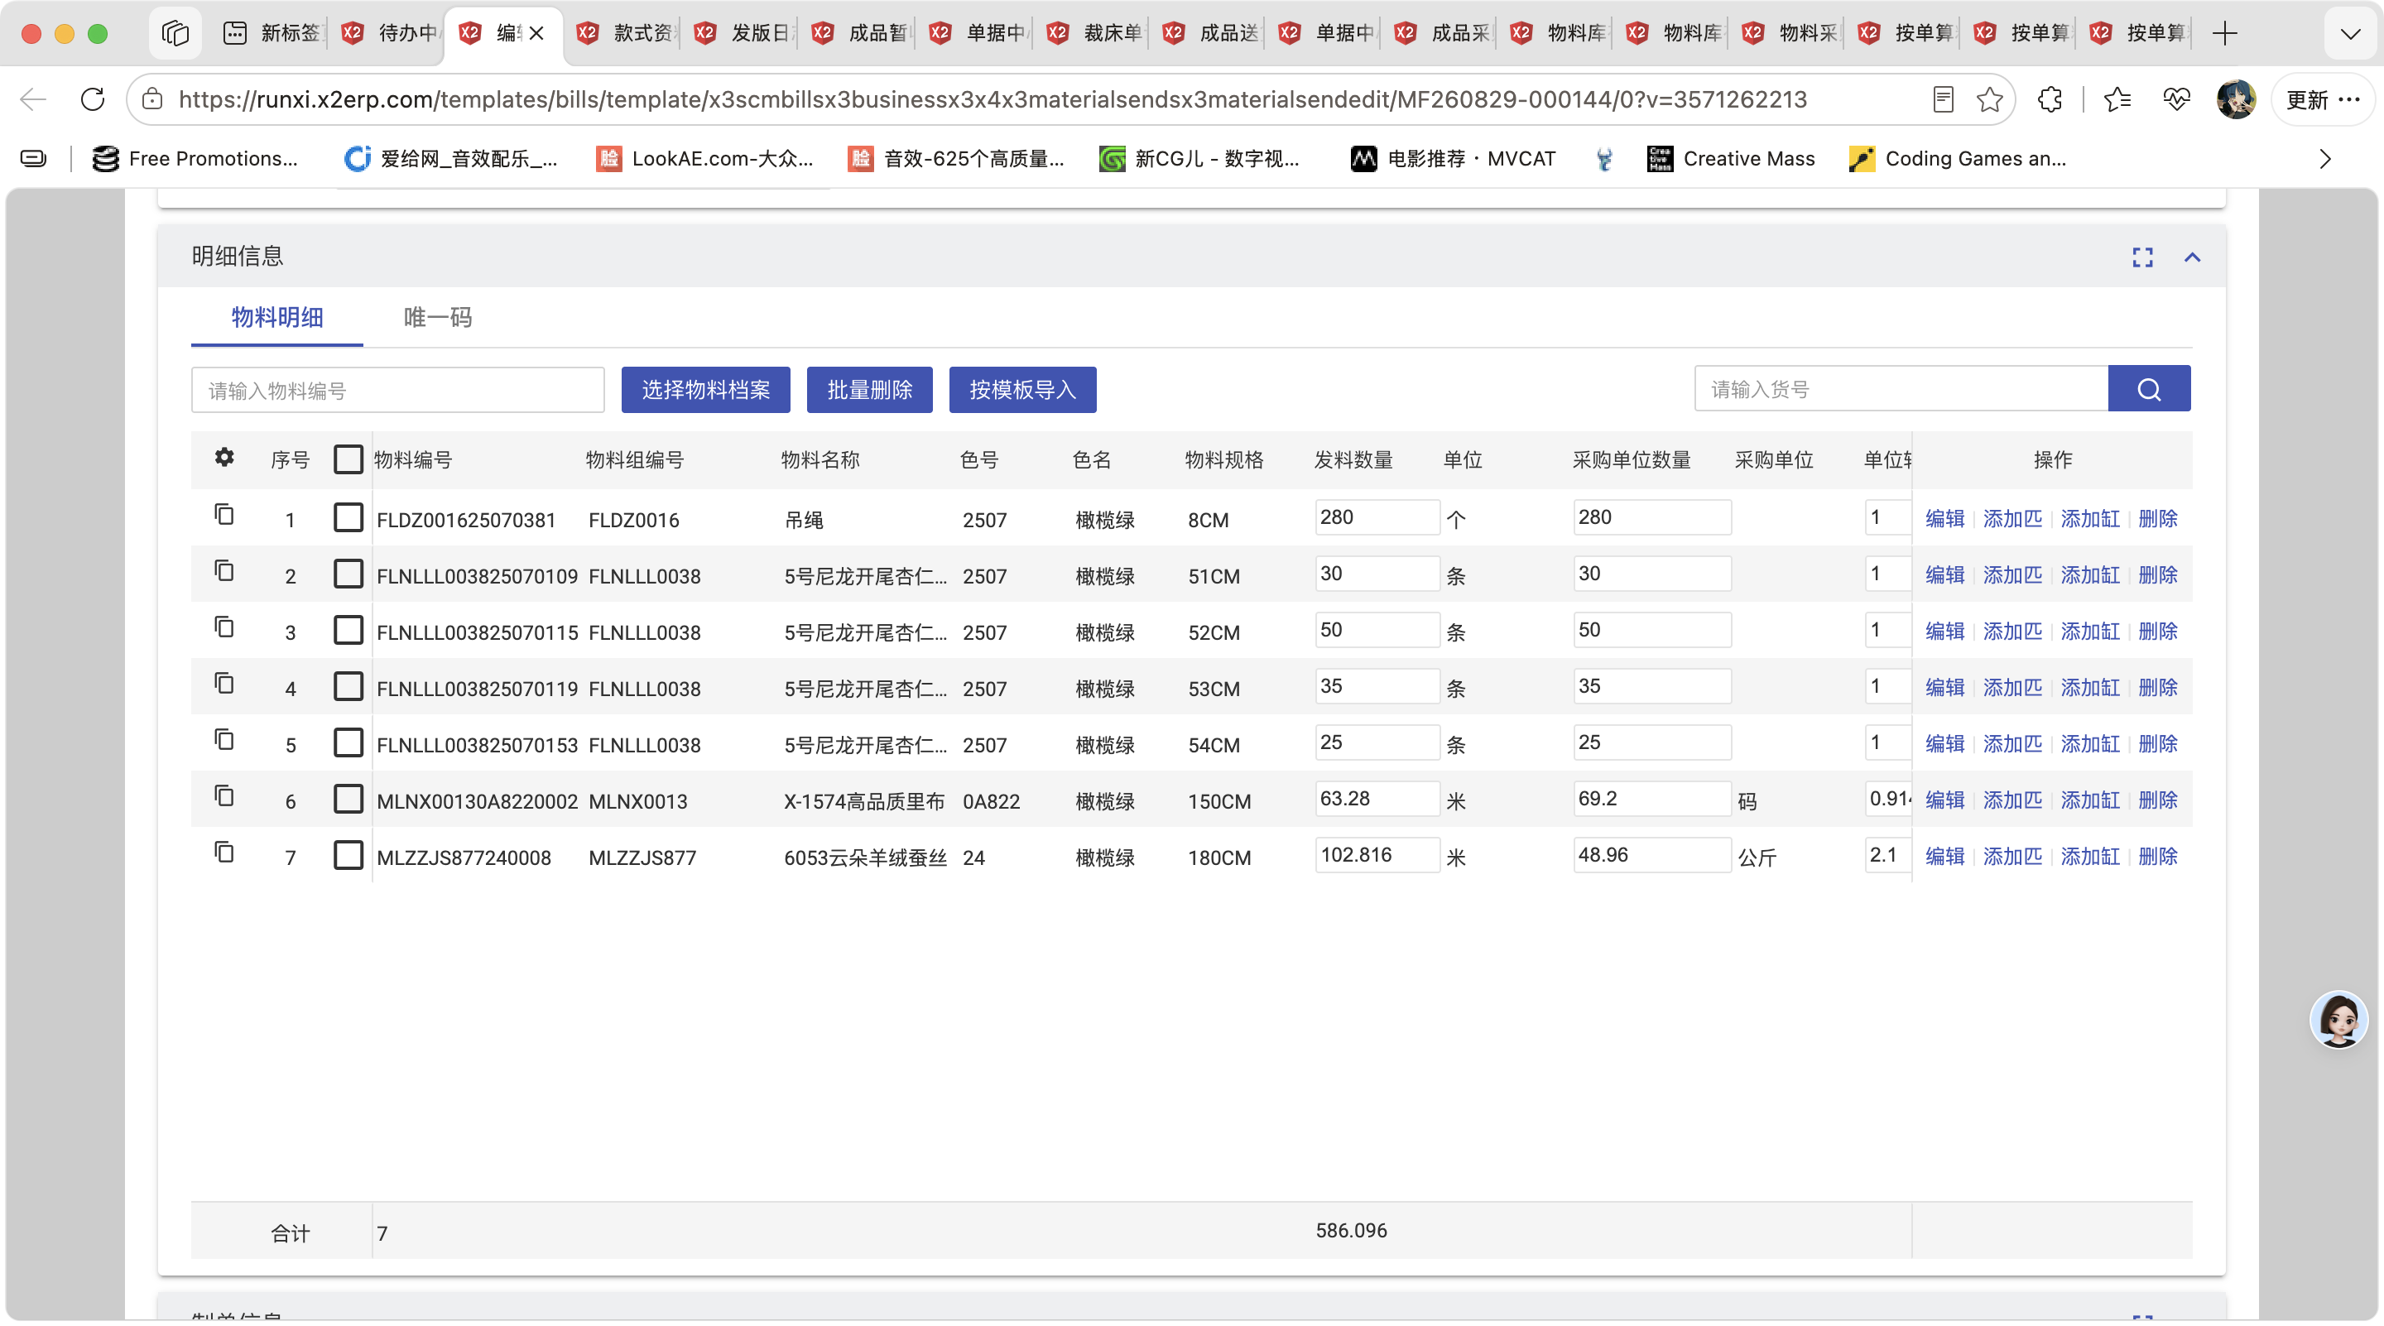This screenshot has width=2384, height=1326.
Task: Check the box for row FLNLLL003825070119
Action: (x=348, y=687)
